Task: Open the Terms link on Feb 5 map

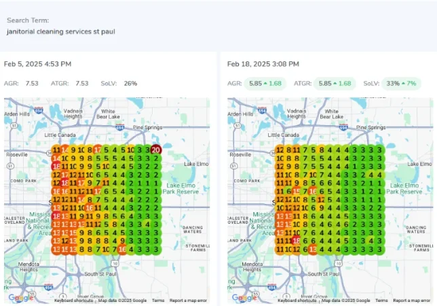Action: coord(158,301)
